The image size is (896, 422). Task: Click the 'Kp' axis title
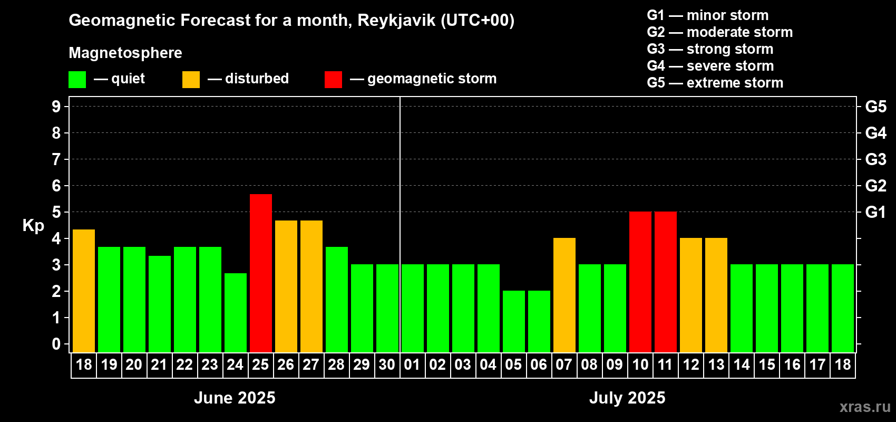tap(33, 226)
